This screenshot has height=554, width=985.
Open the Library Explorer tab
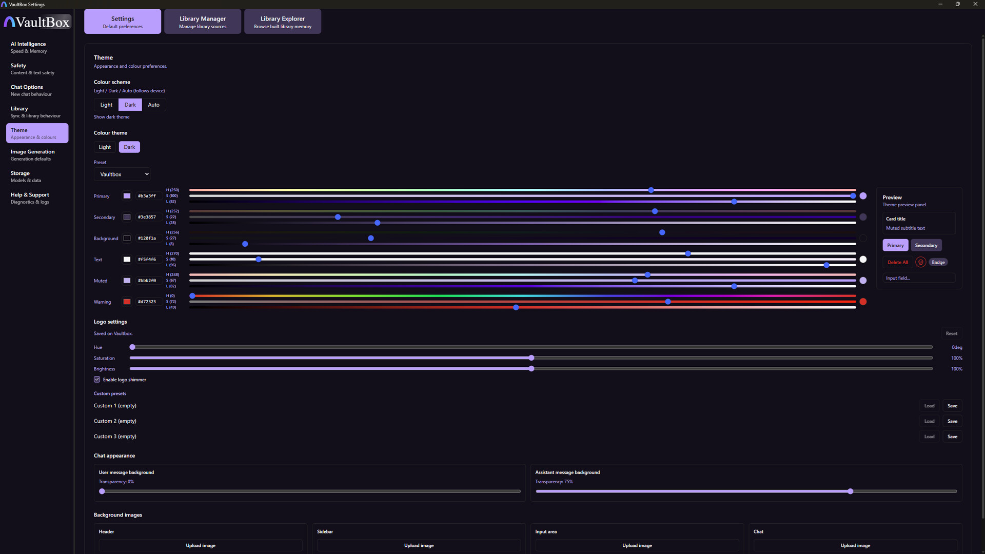point(283,22)
